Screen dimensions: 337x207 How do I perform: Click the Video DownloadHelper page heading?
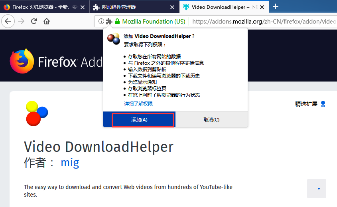[99, 147]
